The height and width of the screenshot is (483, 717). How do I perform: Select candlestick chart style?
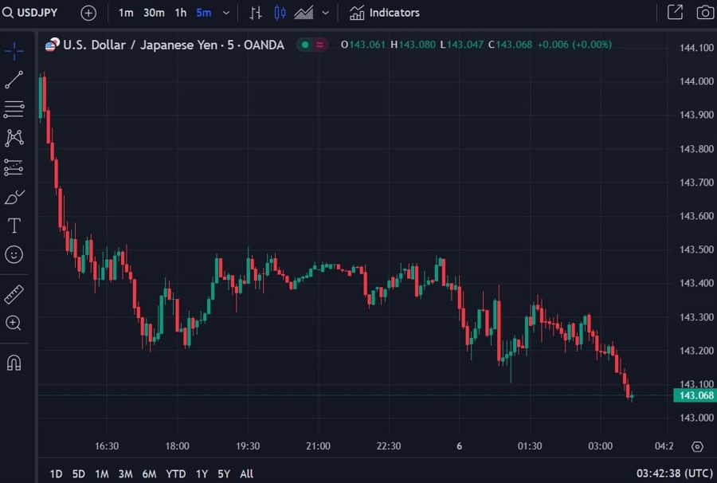point(280,13)
